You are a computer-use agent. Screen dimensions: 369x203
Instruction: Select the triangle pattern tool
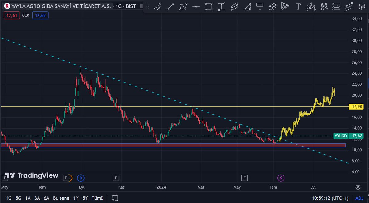pyautogui.click(x=285, y=6)
